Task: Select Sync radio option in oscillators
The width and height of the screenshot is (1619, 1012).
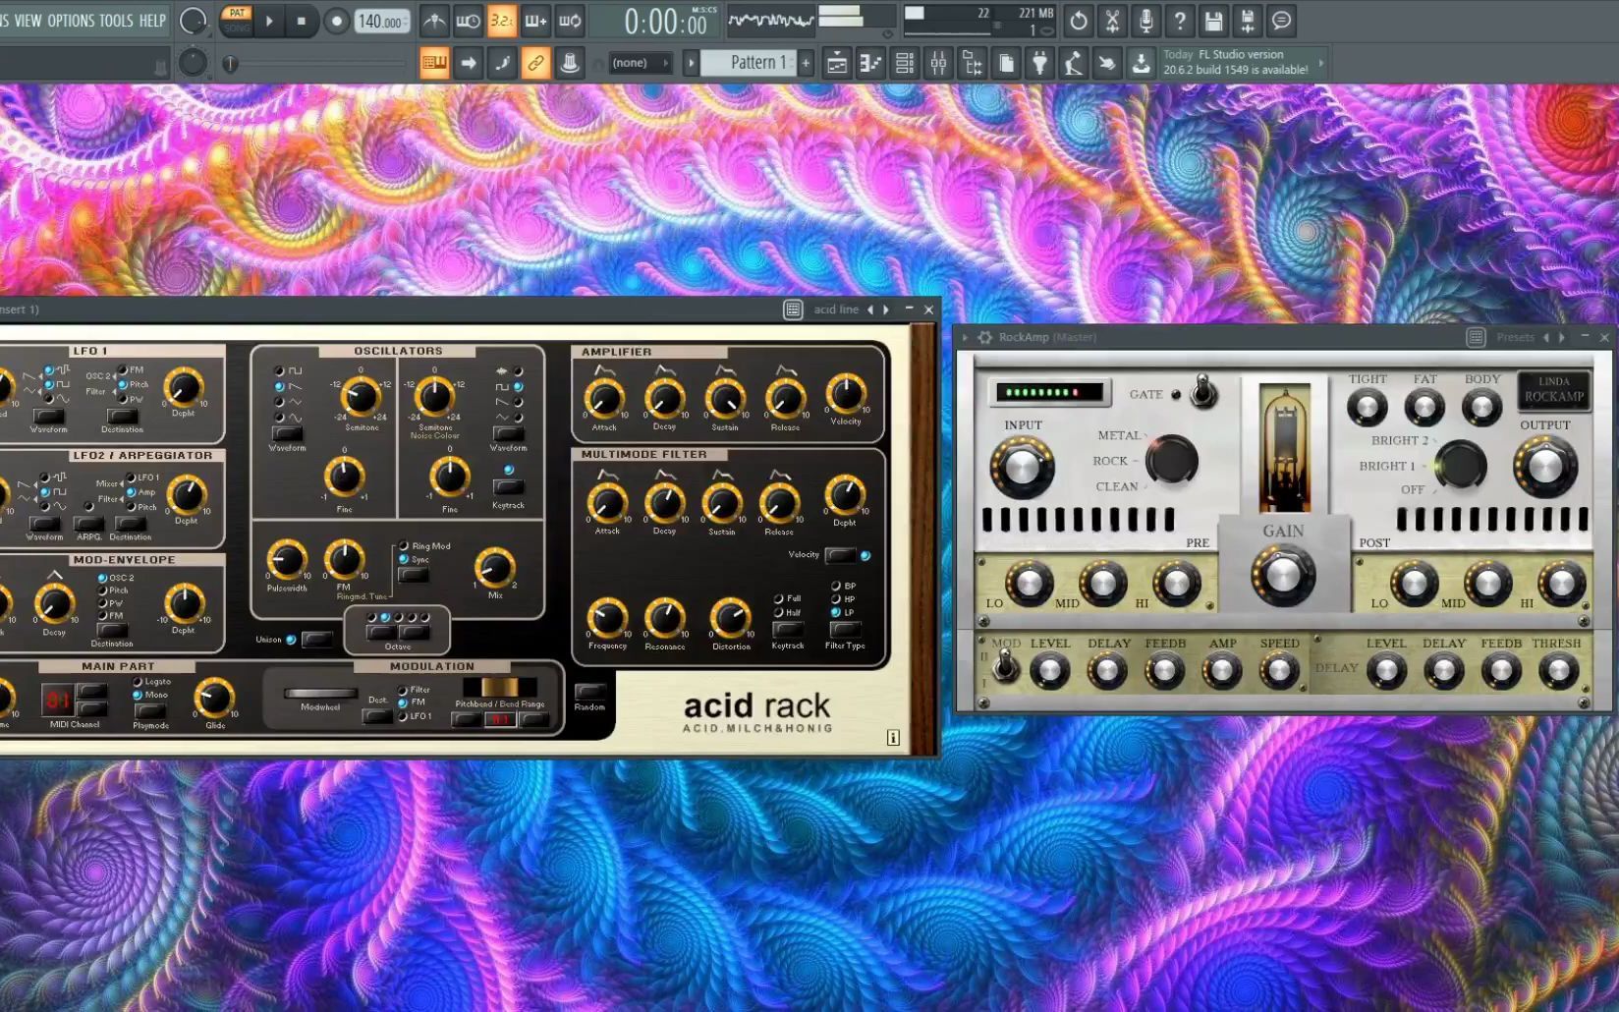Action: (x=403, y=559)
